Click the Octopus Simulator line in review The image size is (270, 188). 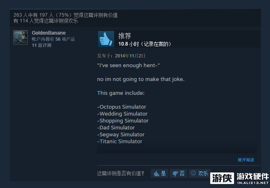(122, 107)
